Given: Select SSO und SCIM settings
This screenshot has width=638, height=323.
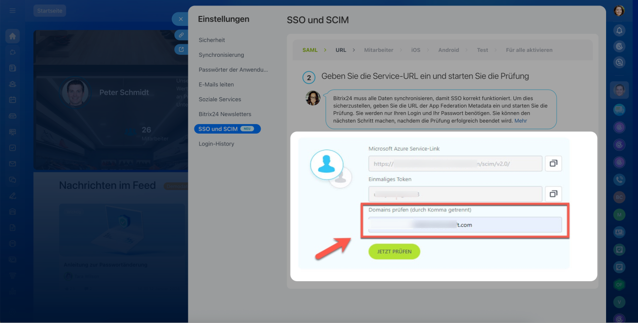Looking at the screenshot, I should pyautogui.click(x=227, y=129).
